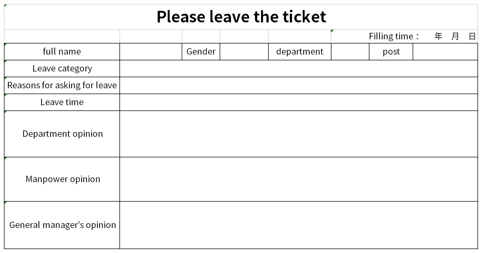The height and width of the screenshot is (253, 482).
Task: Click the blank Manpower opinion area
Action: 299,179
